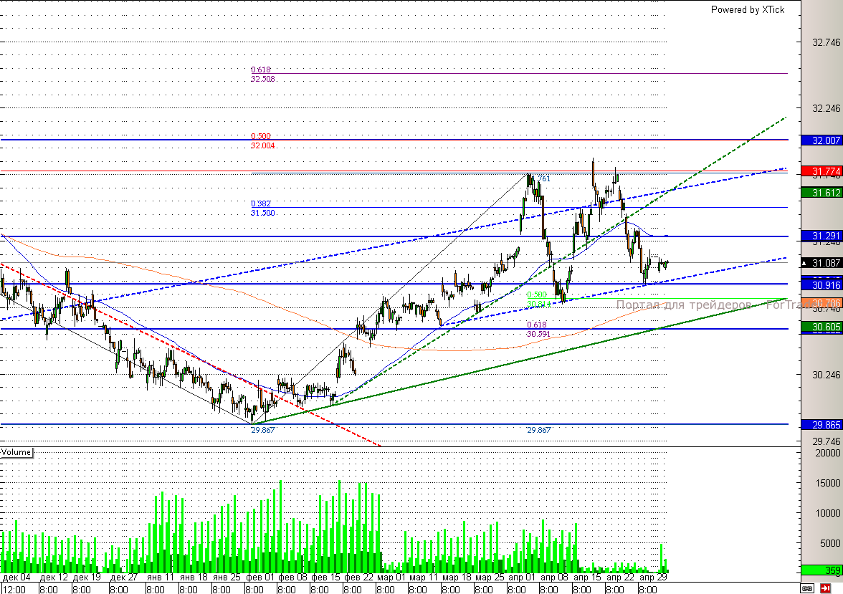This screenshot has width=843, height=594.
Task: Select the purple 0.618 Fibonacci label 32.508
Action: tap(263, 75)
